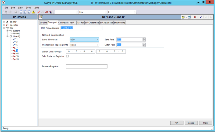Select line 7 in tree
The height and width of the screenshot is (132, 215).
[x=17, y=48]
